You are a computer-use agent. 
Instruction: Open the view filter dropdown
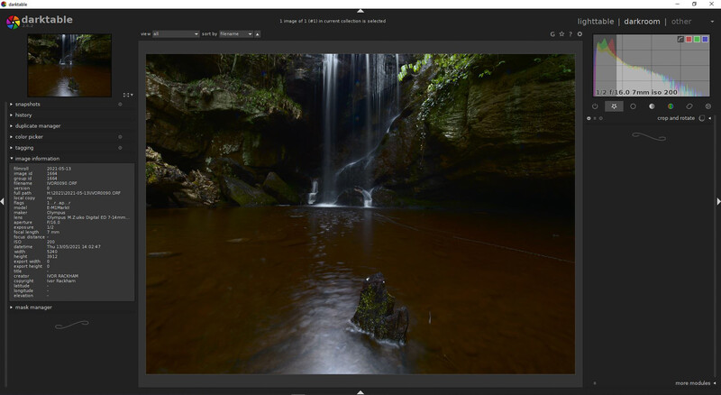(x=176, y=34)
